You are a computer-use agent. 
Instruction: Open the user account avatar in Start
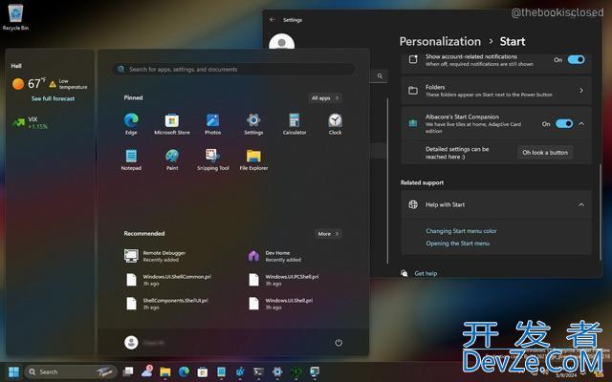pyautogui.click(x=131, y=343)
